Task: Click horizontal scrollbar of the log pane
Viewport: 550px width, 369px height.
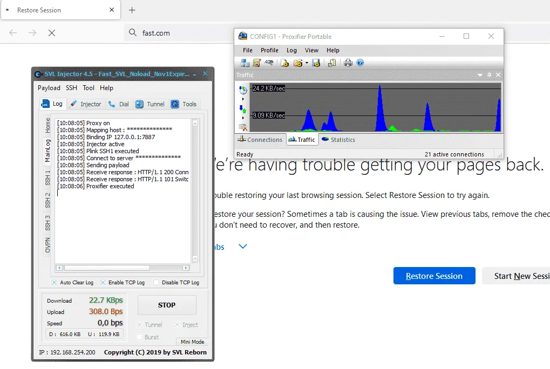Action: pyautogui.click(x=123, y=268)
